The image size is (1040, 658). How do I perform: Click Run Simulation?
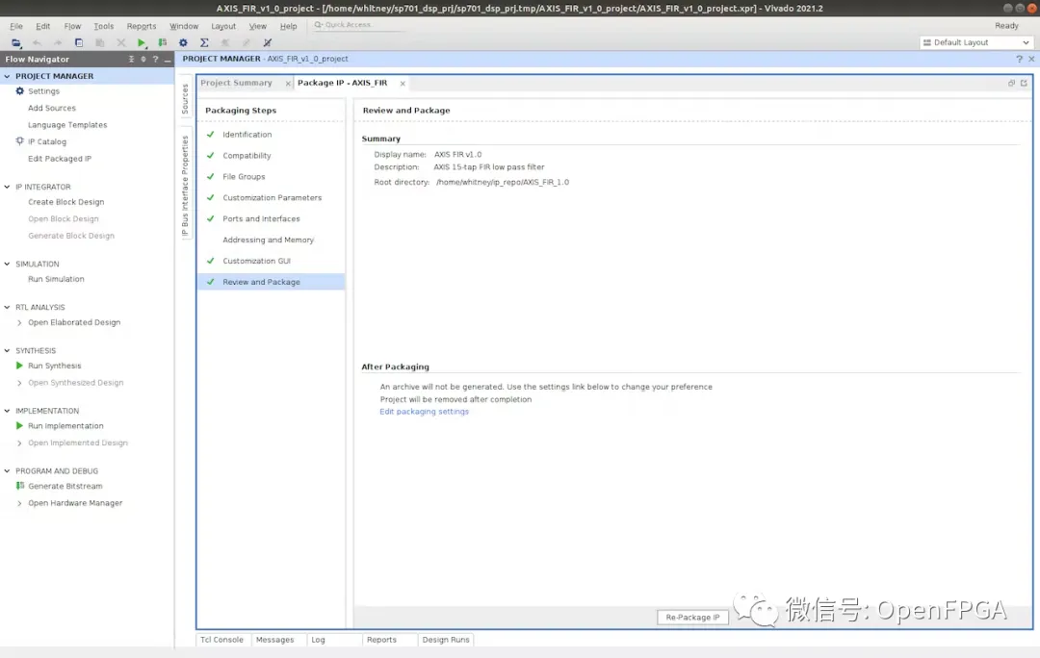(56, 279)
